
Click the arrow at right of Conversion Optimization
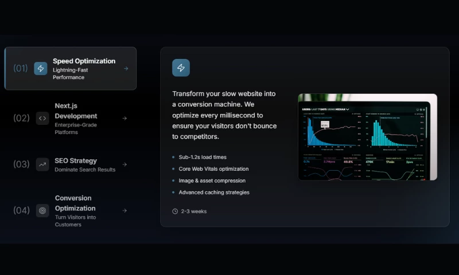point(125,210)
